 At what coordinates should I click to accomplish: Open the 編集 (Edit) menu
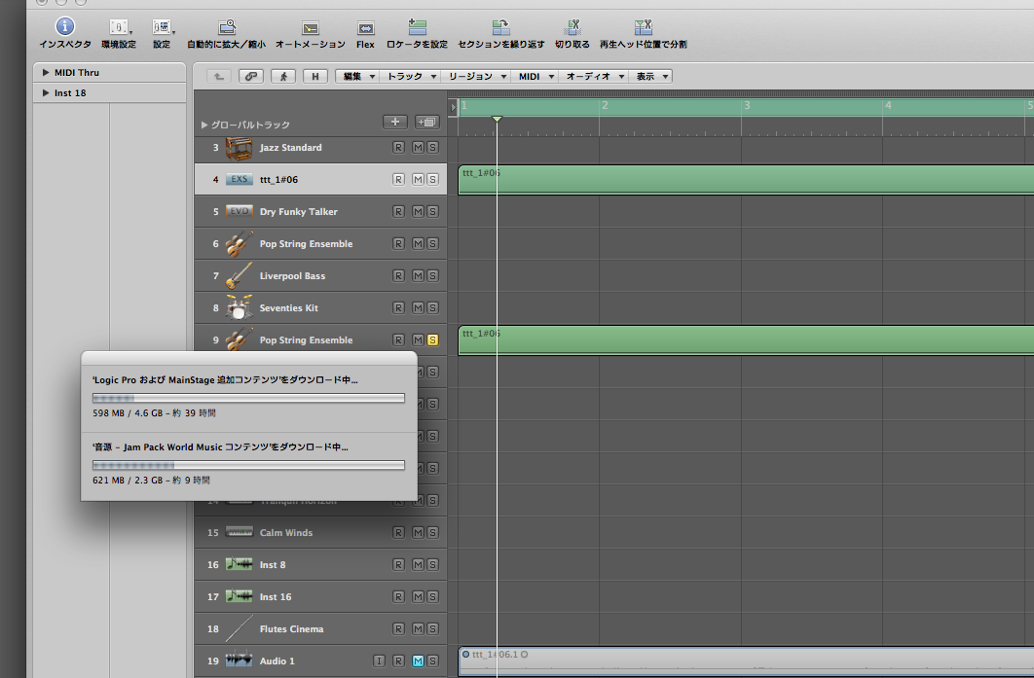coord(357,76)
